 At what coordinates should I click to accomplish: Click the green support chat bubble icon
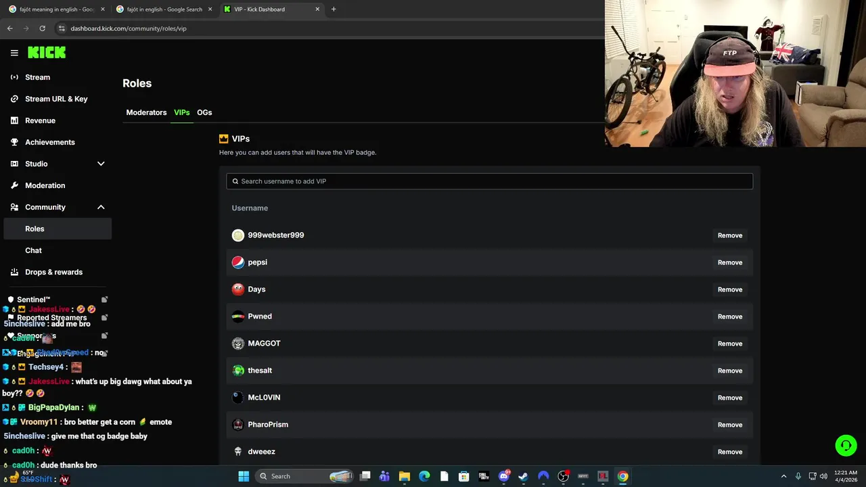(x=846, y=445)
